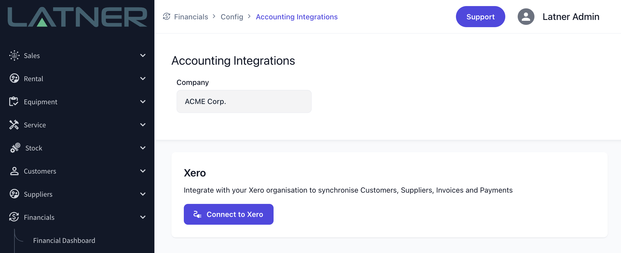Click the Customers person icon
621x253 pixels.
point(14,171)
